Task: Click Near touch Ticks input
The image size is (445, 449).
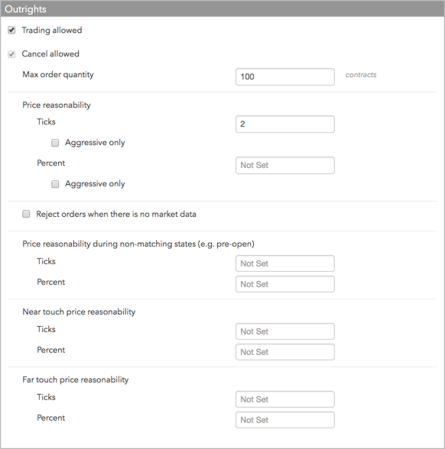Action: 285,331
